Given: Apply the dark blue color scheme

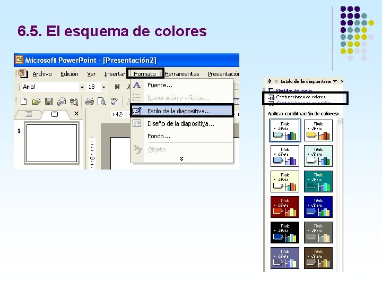Looking at the screenshot, I should click(318, 207).
